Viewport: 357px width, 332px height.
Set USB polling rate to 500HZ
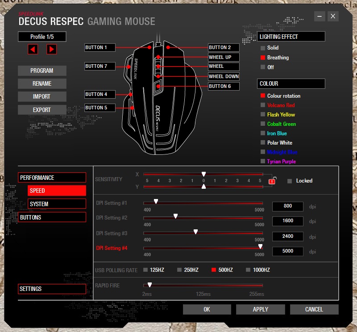pyautogui.click(x=214, y=270)
